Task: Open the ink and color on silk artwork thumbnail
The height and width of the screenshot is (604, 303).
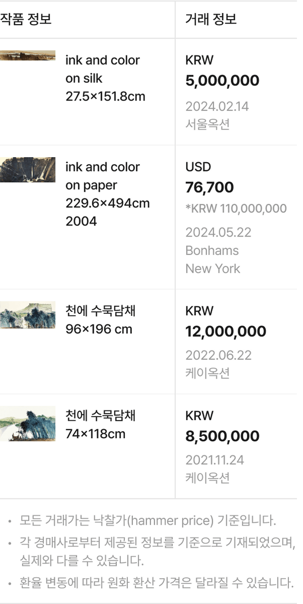Action: click(27, 56)
